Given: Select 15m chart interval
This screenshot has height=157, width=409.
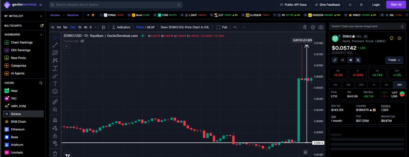Looking at the screenshot, I should click(x=73, y=27).
